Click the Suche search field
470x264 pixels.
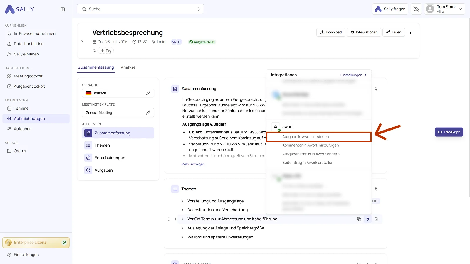pos(140,9)
